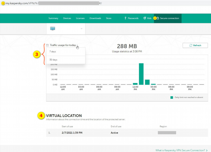The height and width of the screenshot is (152, 211).
Task: Click the 2/7/2021 1:39 PM start time
Action: click(x=72, y=133)
